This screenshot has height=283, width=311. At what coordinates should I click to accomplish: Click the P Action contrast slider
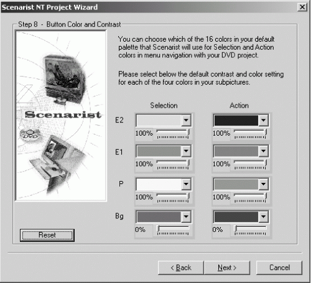250,197
